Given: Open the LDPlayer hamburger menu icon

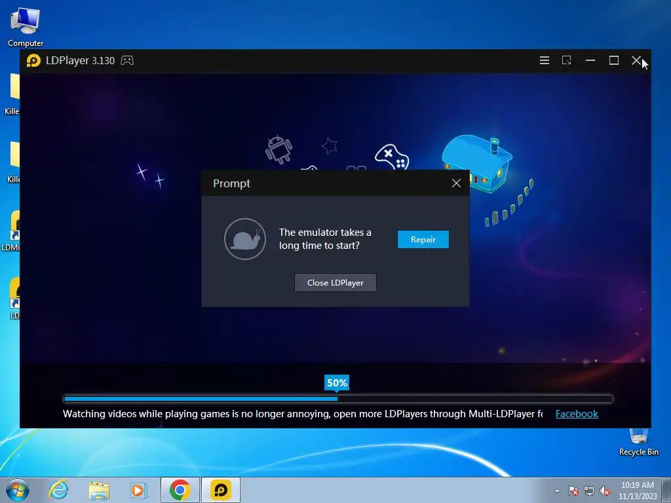Looking at the screenshot, I should pyautogui.click(x=545, y=60).
